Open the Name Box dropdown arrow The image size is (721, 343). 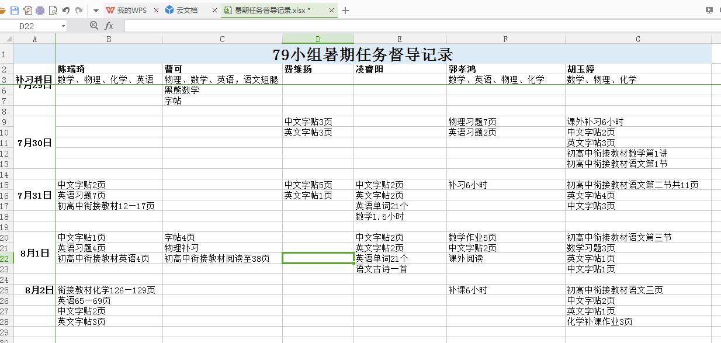coord(63,26)
